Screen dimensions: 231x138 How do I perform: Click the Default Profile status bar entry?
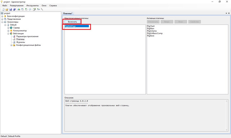(x=14, y=136)
